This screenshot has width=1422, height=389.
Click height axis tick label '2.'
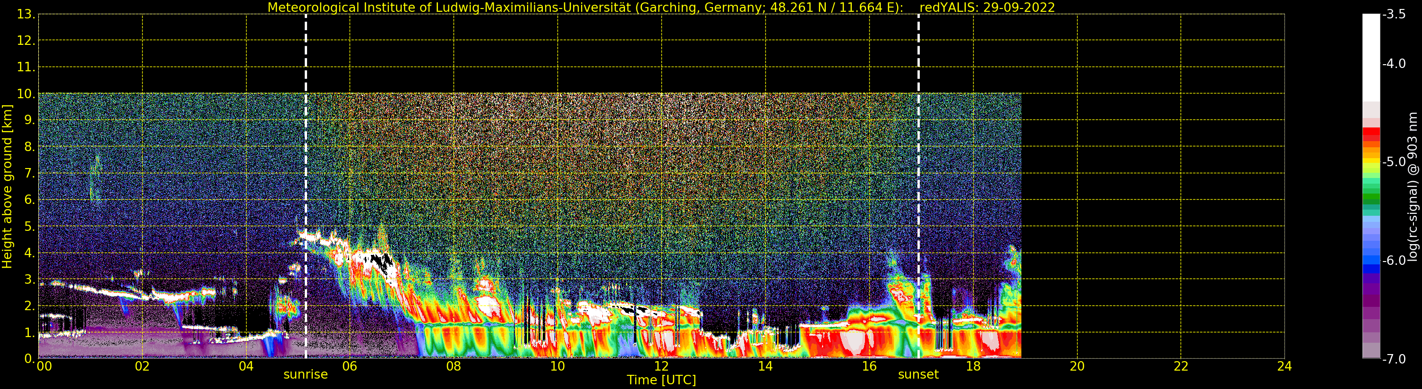coord(30,306)
